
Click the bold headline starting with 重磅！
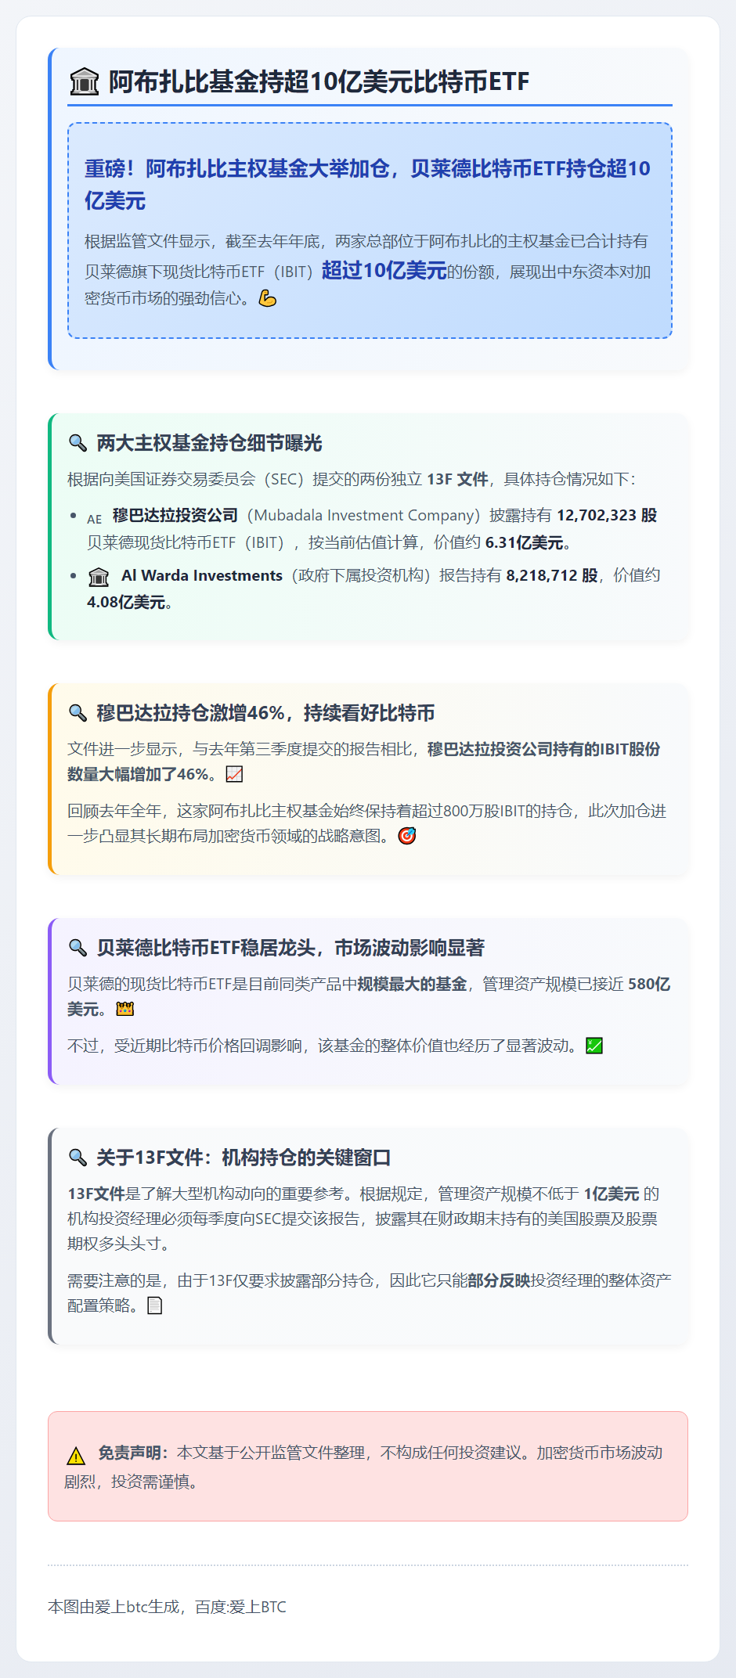coord(367,184)
